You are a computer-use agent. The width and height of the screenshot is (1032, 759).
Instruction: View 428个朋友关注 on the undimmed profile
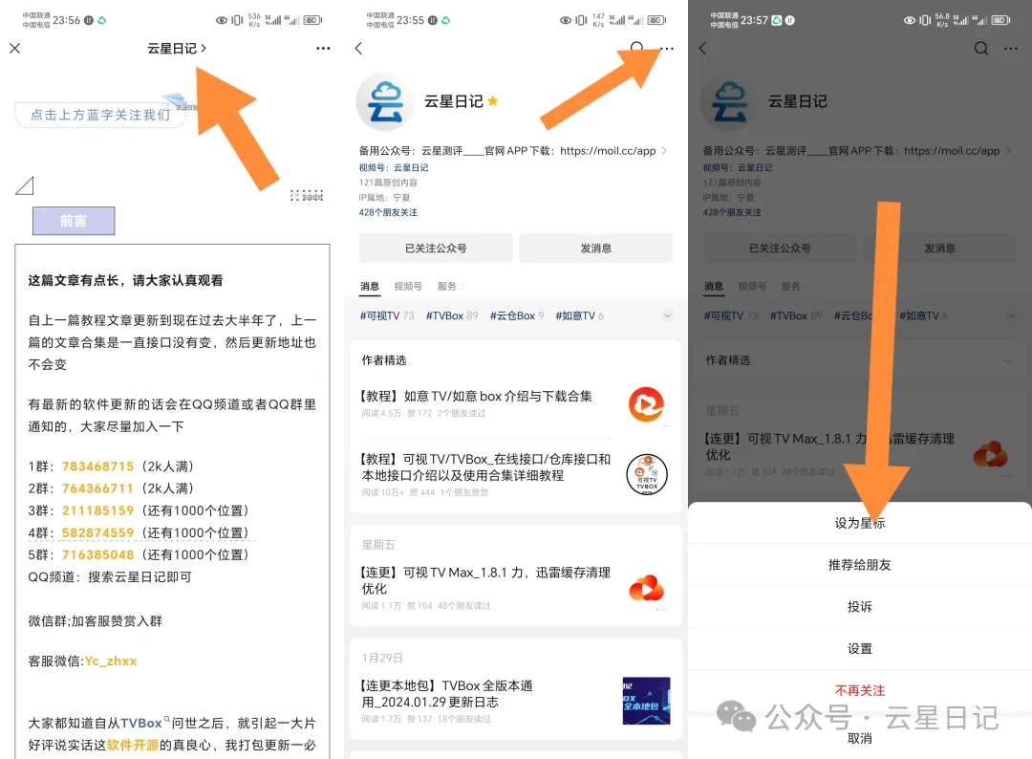388,212
